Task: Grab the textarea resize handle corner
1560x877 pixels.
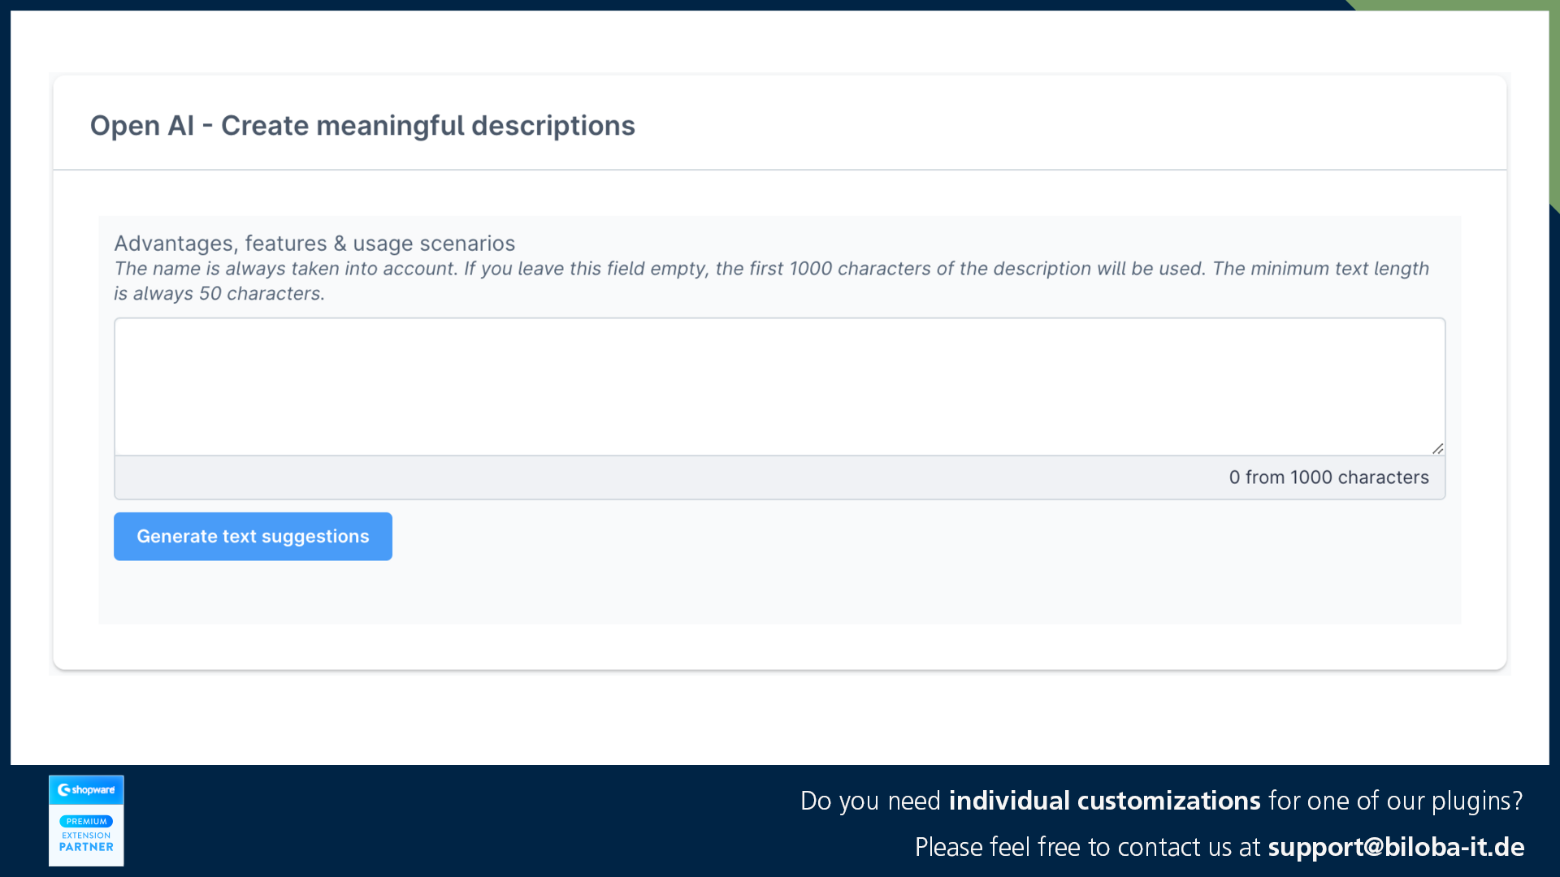Action: pyautogui.click(x=1437, y=448)
